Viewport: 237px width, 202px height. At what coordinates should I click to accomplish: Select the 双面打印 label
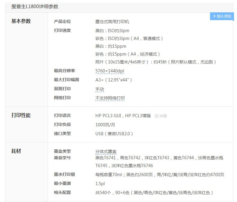click(62, 89)
